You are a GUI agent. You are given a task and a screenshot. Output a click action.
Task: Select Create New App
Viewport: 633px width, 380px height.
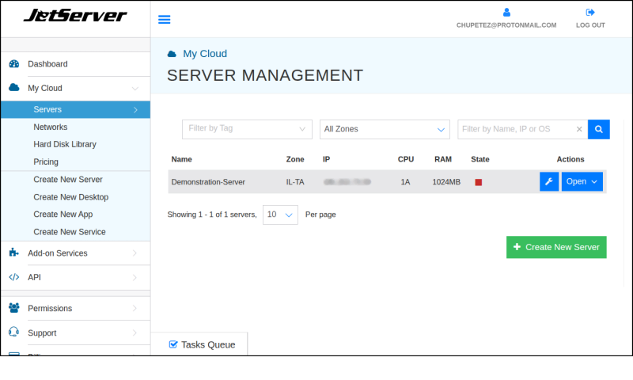click(x=63, y=215)
